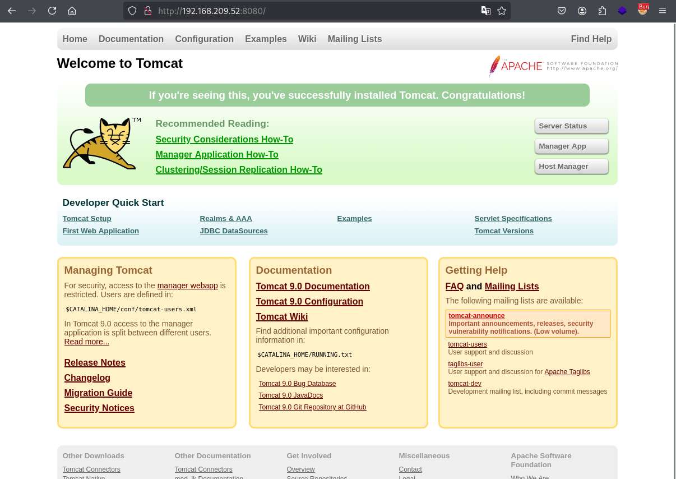Open the Tomcat Setup quick start link
Screen dimensions: 676x479
(x=87, y=219)
